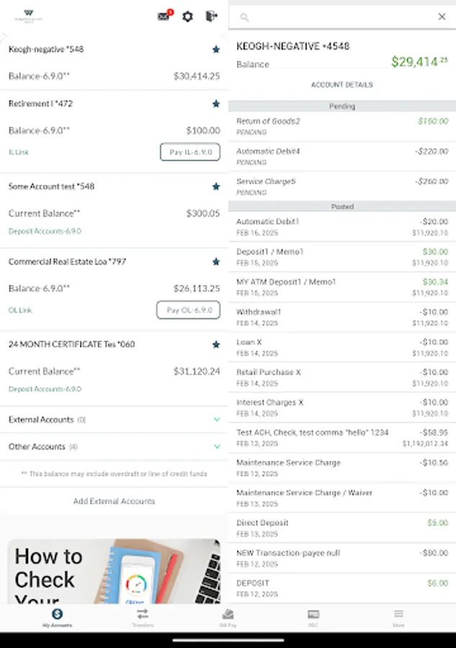The image size is (456, 648).
Task: Expand the Other Accounts section
Action: [215, 447]
